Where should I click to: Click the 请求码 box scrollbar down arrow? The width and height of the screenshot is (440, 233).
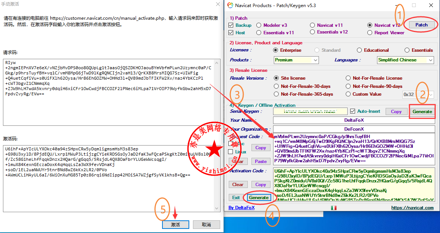pyautogui.click(x=217, y=122)
